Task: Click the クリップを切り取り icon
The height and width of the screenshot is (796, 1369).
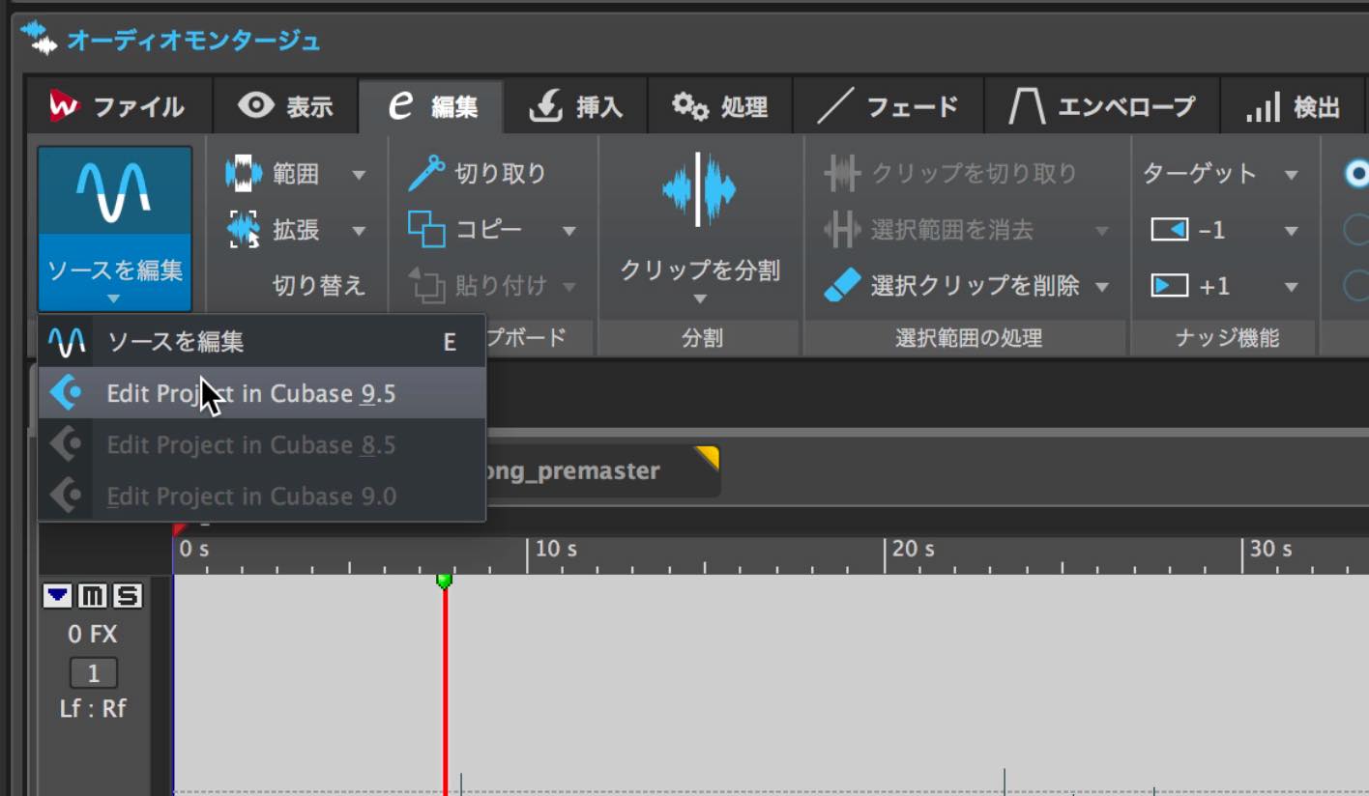Action: [x=842, y=174]
